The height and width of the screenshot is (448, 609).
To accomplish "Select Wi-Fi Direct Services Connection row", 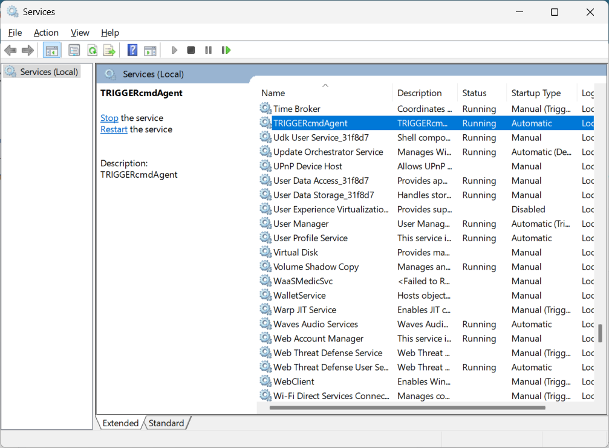I will click(x=426, y=396).
